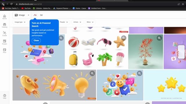Viewport: 186px width, 104px height.
Task: Open the YouTube bookmark
Action: 26,8
